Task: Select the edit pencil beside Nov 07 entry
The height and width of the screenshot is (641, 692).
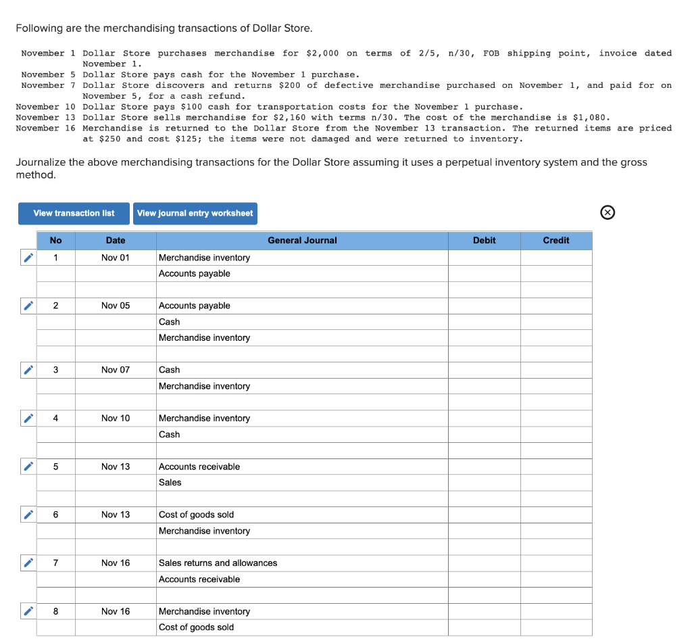Action: pos(28,370)
